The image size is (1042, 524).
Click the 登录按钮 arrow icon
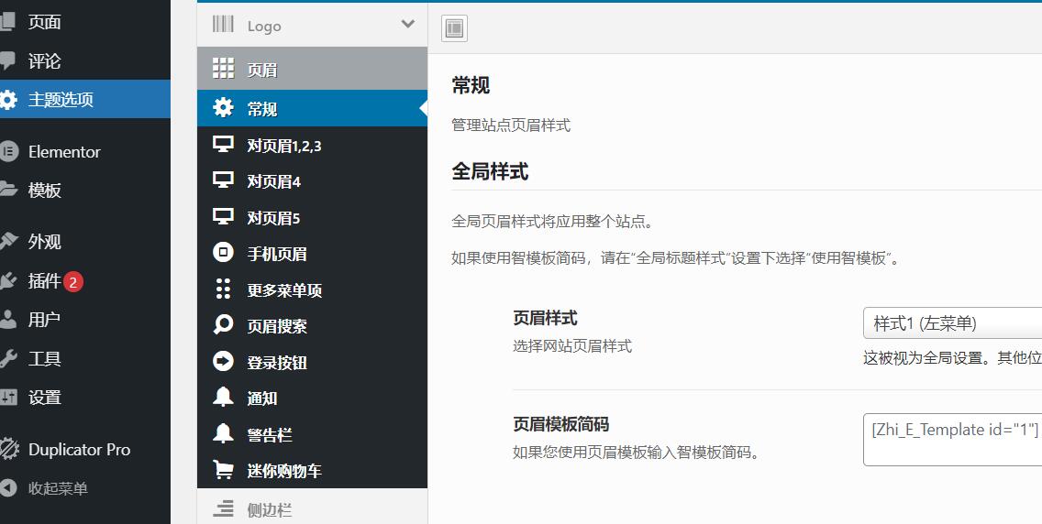tap(223, 361)
